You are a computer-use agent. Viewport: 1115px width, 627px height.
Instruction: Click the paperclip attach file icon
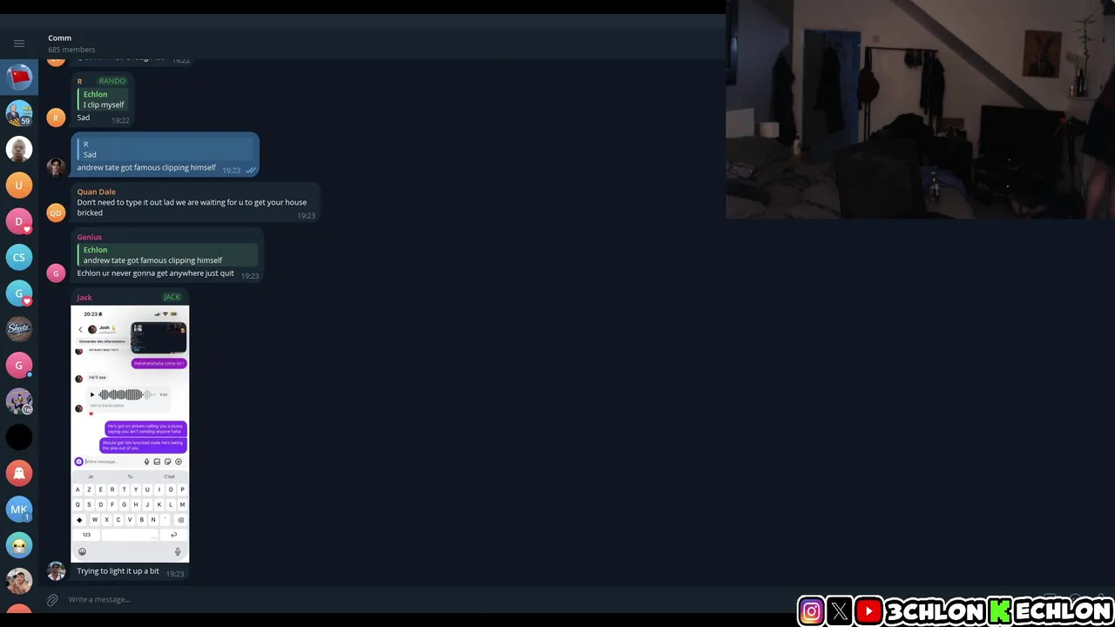(52, 599)
